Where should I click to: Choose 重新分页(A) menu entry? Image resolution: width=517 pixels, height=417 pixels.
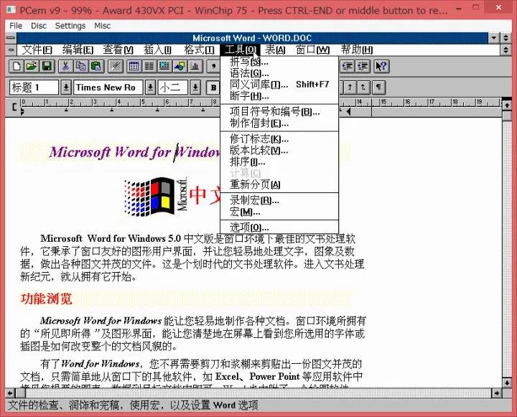(x=279, y=184)
